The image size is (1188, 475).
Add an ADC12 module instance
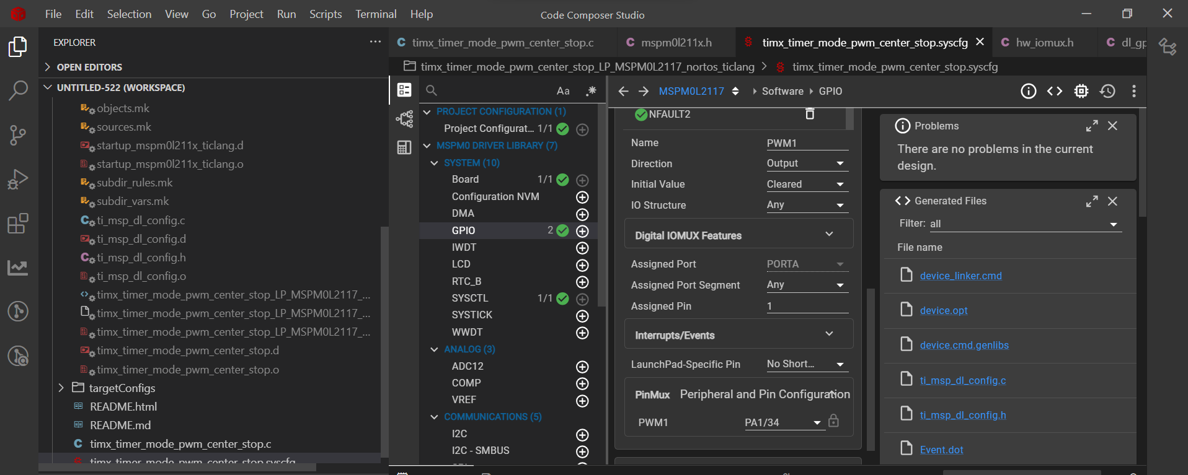point(582,367)
